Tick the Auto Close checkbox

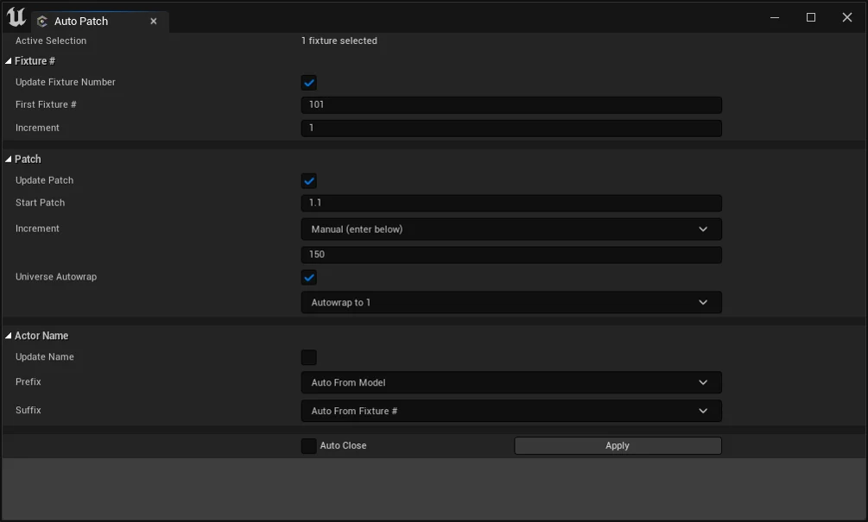309,446
